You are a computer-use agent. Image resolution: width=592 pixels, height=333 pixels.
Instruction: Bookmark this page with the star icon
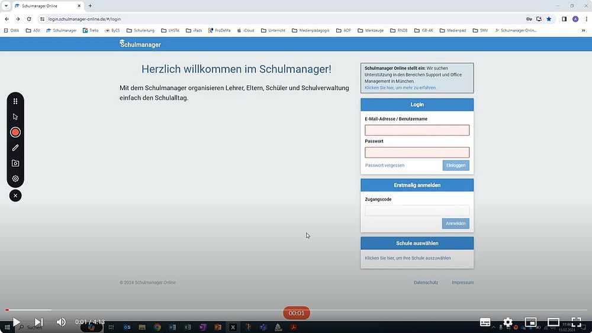pos(549,19)
